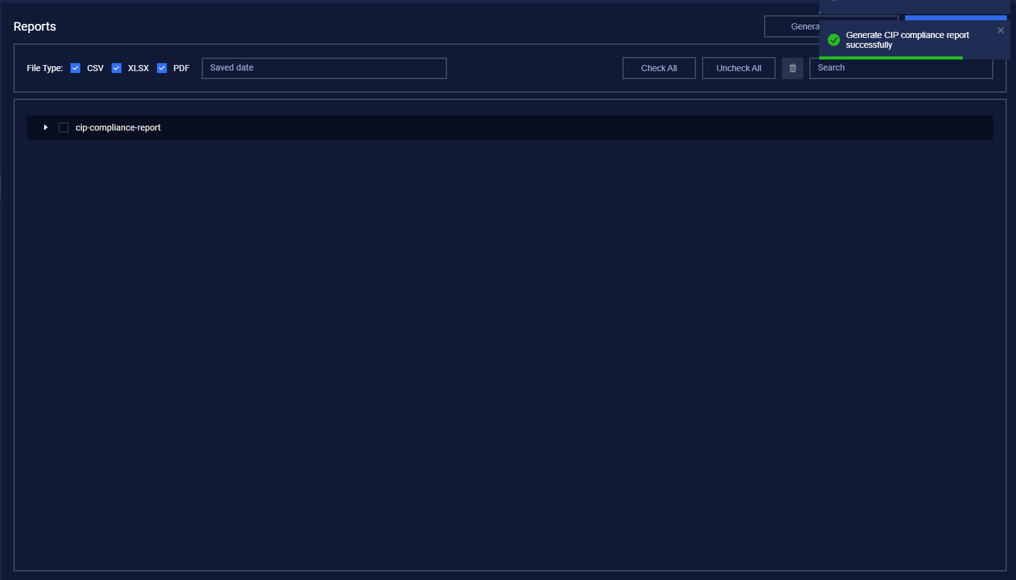Expand the cip-compliance-report row
The width and height of the screenshot is (1016, 580).
45,128
